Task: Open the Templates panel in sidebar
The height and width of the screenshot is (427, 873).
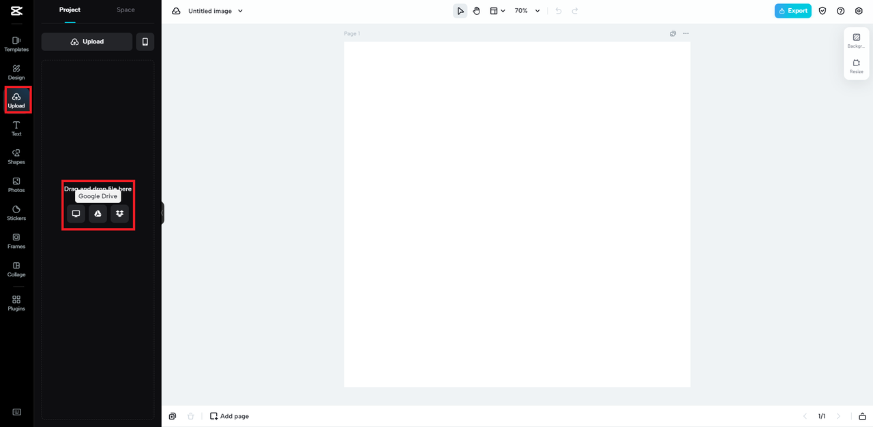Action: click(16, 44)
